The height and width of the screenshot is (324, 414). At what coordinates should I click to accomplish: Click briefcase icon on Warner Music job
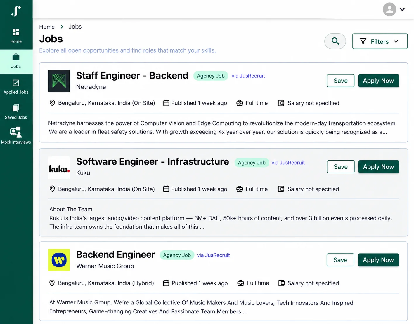240,283
